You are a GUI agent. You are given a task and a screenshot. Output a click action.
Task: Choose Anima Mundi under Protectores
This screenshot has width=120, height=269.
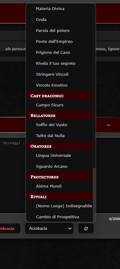click(60, 186)
